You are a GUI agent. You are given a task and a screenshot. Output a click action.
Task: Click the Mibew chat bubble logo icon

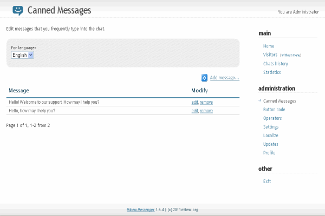[18, 11]
